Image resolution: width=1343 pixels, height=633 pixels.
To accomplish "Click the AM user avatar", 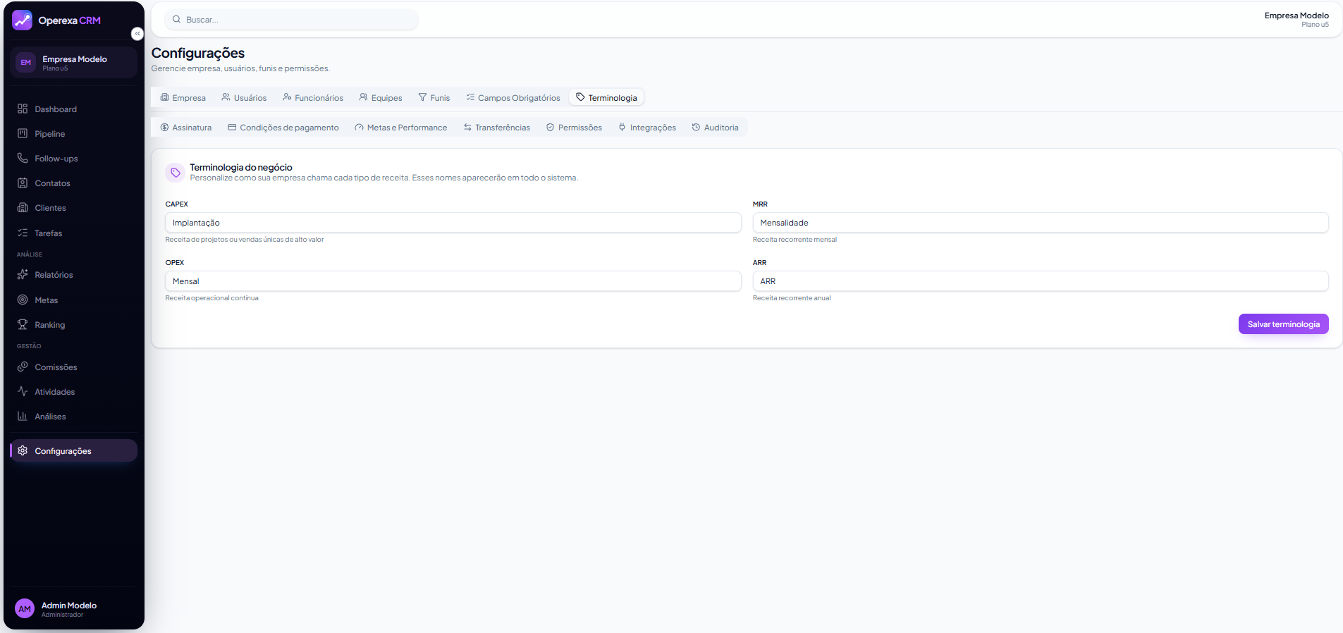I will (x=25, y=609).
